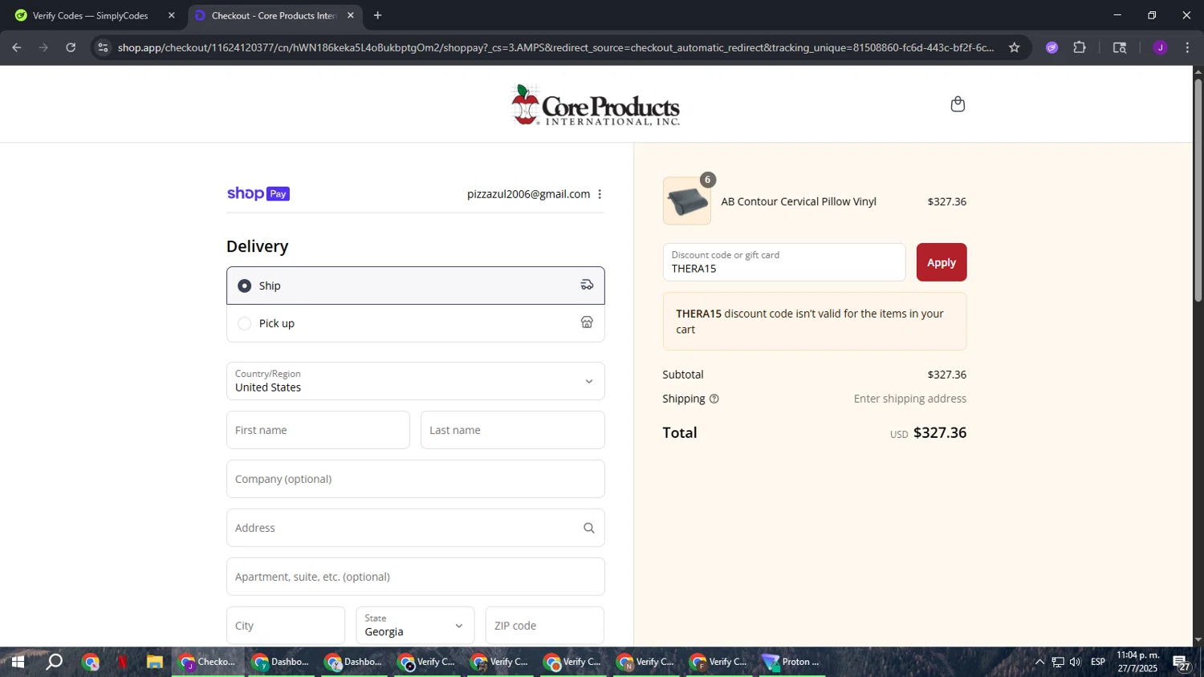Screen dimensions: 1204x677
Task: Click the purple extension icon in toolbar
Action: click(x=1052, y=47)
